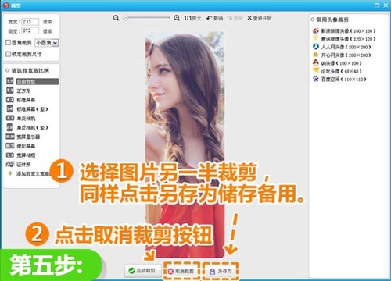Click the 常用头像裁剪 section header
The image size is (391, 281).
point(332,20)
